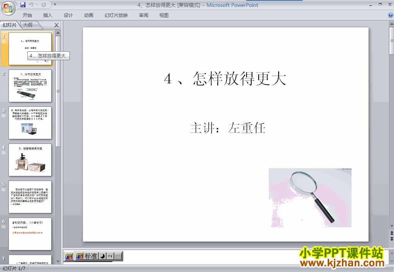Viewport: 394px width, 272px height.
Task: Click animation star icon beside slide 3
Action: click(x=3, y=116)
